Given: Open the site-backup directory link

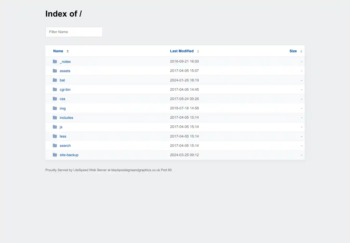Looking at the screenshot, I should tap(69, 155).
